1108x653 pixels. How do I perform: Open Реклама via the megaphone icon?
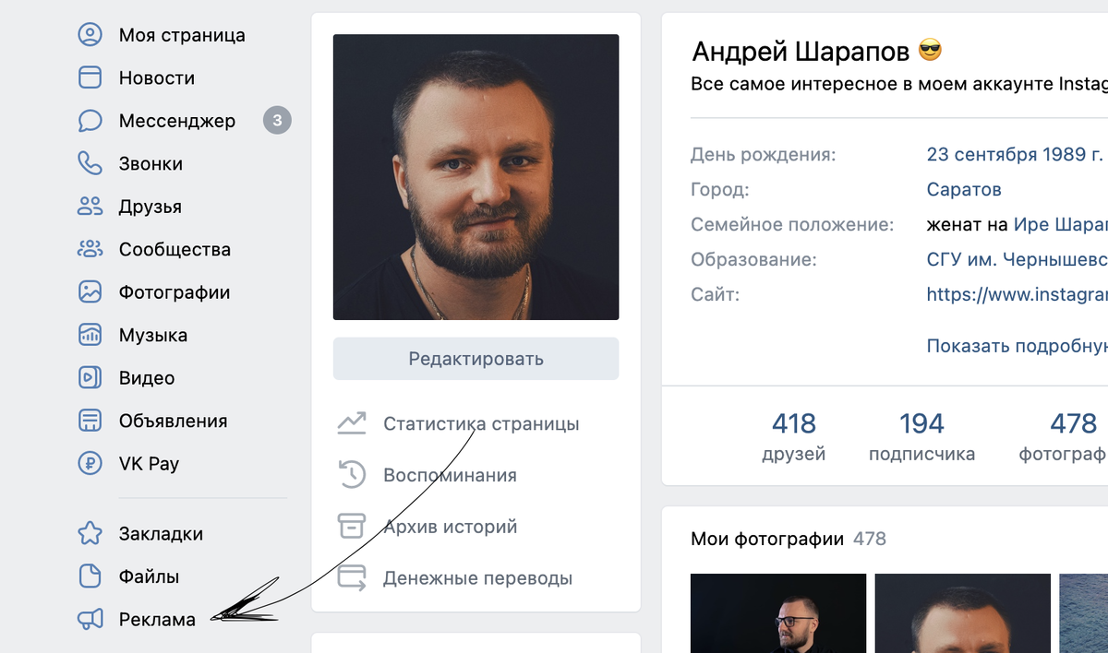click(x=90, y=620)
